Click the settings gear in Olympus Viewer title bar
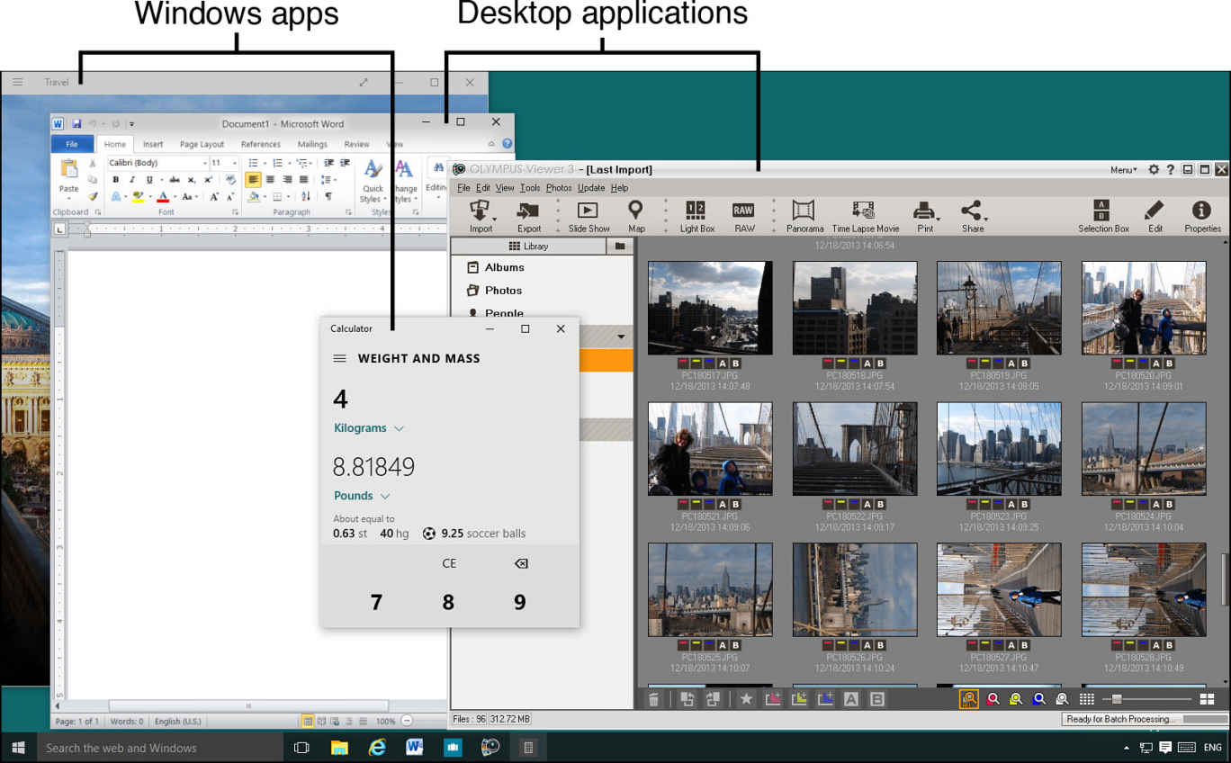1231x763 pixels. 1154,169
